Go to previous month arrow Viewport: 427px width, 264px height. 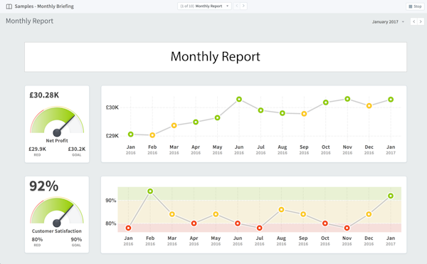414,21
